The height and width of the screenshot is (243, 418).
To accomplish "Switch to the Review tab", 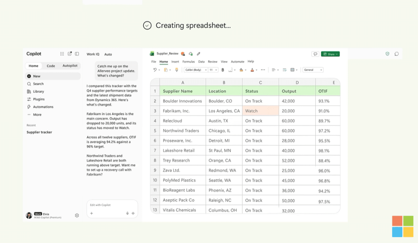I will pos(212,62).
